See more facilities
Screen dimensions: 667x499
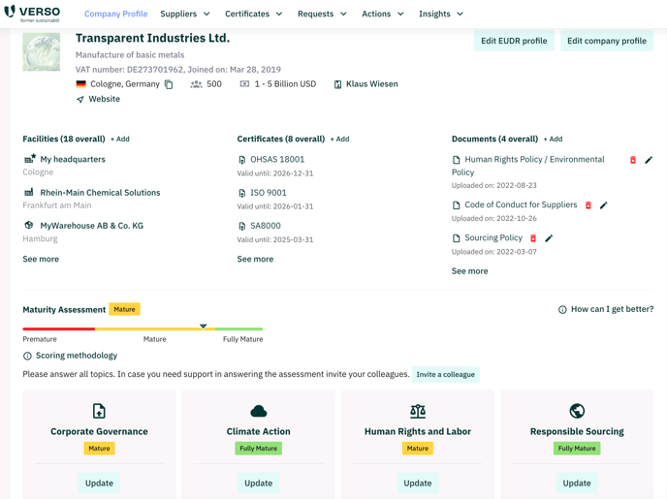(41, 259)
